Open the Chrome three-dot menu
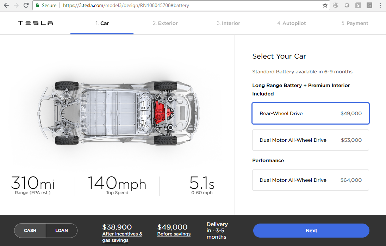The height and width of the screenshot is (246, 386). pos(380,5)
